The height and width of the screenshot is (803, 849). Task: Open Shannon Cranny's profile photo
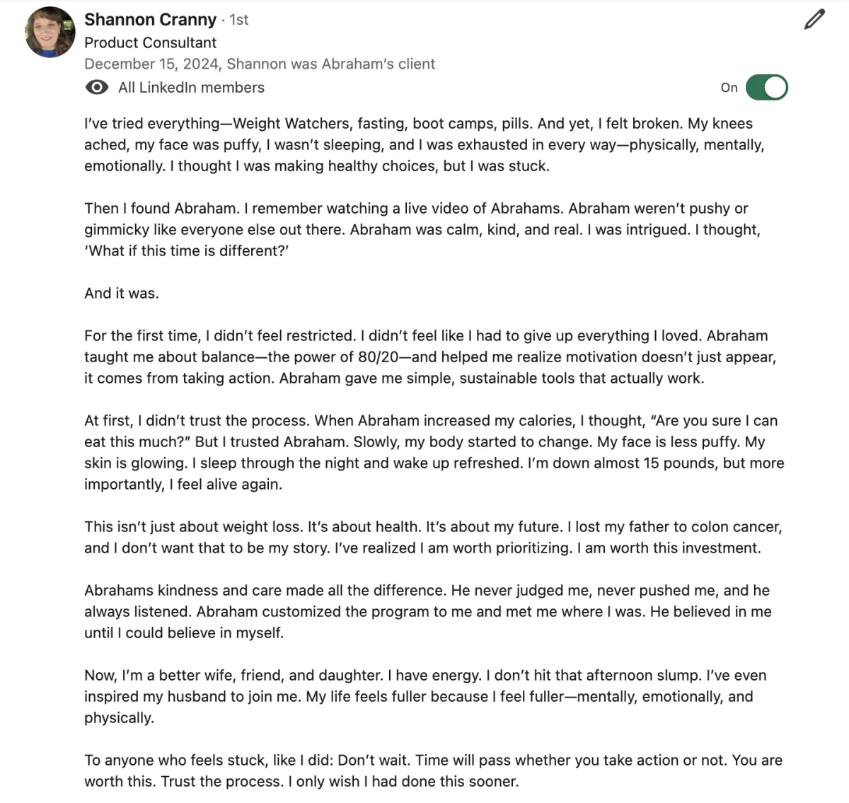[x=50, y=32]
